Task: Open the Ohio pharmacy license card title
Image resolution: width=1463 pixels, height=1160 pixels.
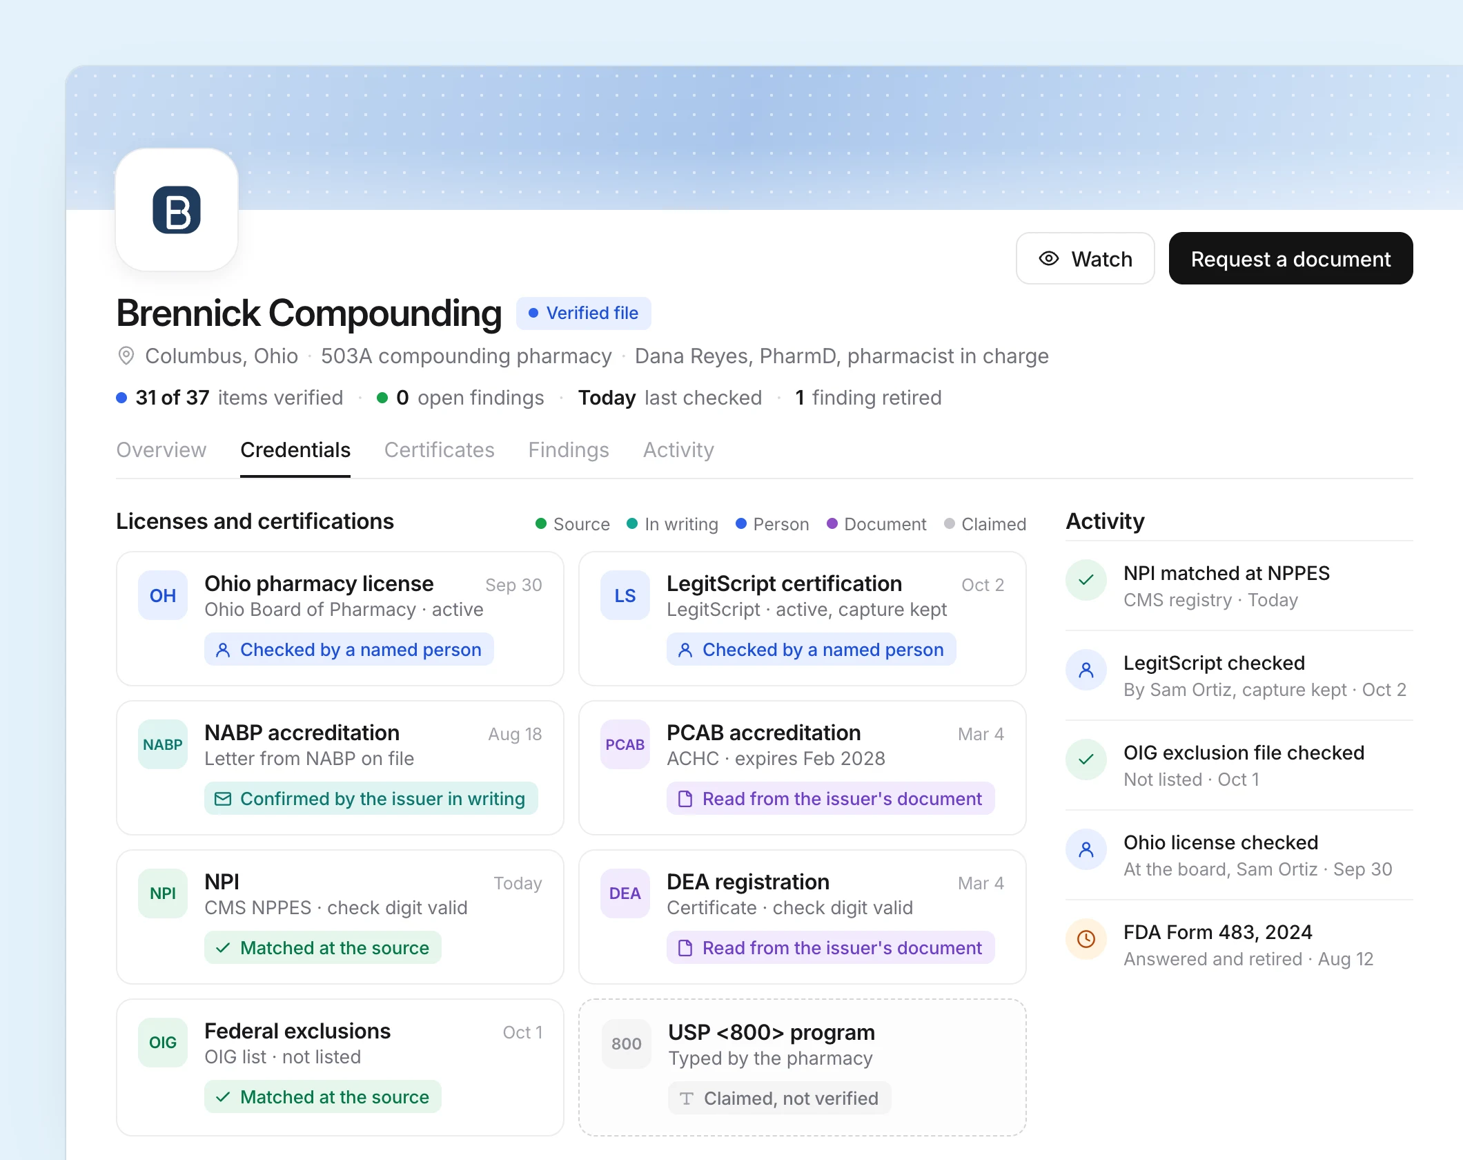Action: (x=319, y=584)
